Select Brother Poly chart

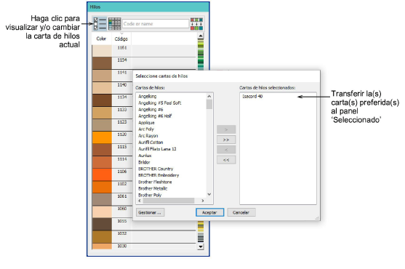pyautogui.click(x=150, y=195)
